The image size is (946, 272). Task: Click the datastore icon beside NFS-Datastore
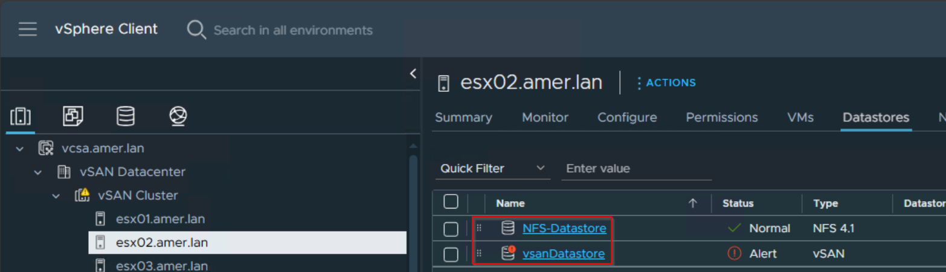point(508,228)
